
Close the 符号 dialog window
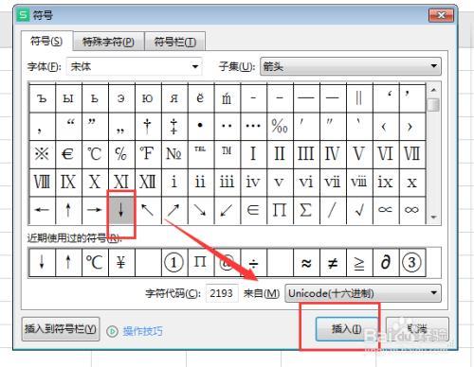pos(441,15)
